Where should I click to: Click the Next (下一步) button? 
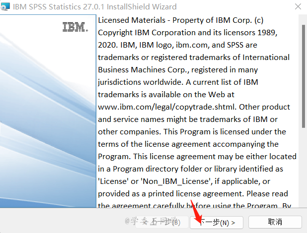coord(217,222)
